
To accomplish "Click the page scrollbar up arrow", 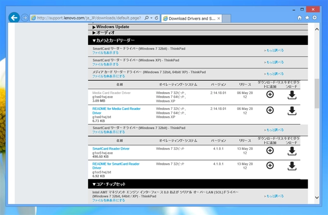I will pyautogui.click(x=317, y=29).
